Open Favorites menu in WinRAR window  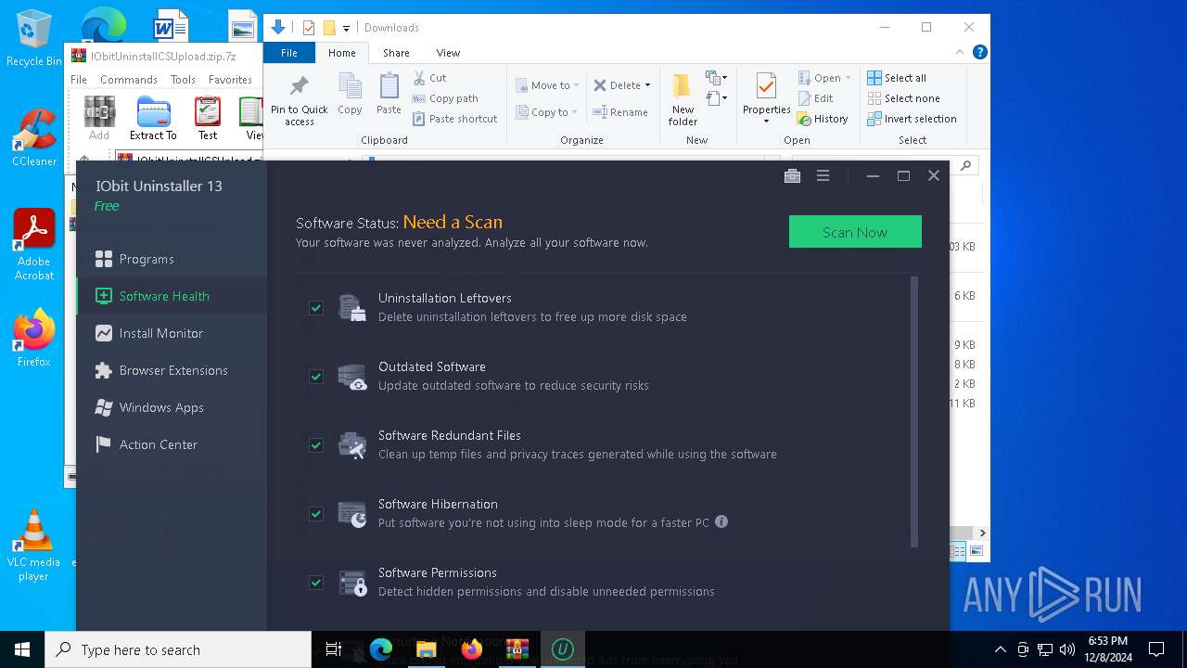coord(230,80)
